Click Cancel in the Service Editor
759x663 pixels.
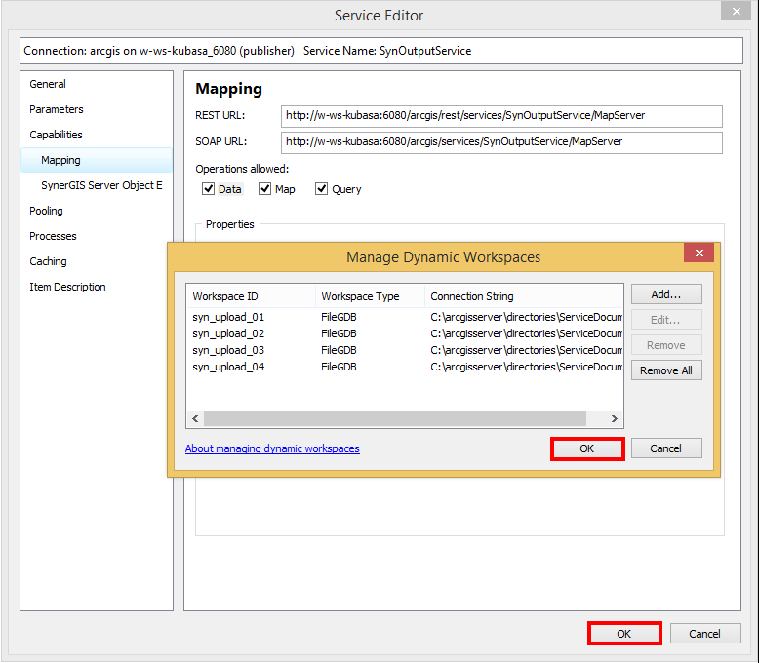[x=704, y=634]
